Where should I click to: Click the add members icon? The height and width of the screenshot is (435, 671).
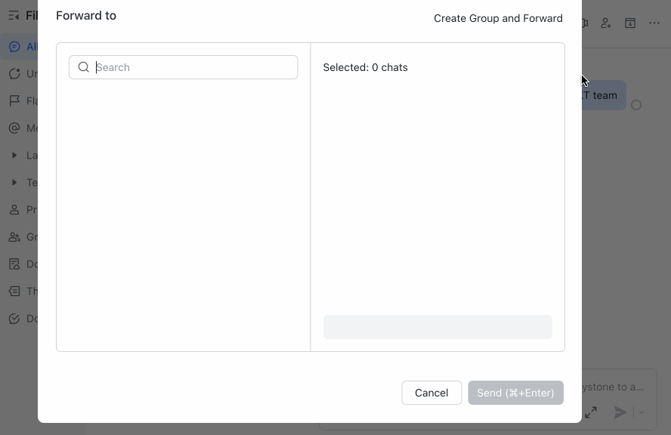click(605, 23)
